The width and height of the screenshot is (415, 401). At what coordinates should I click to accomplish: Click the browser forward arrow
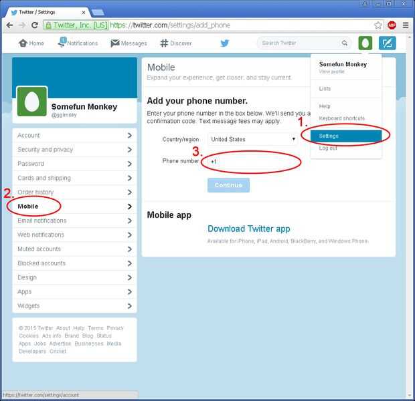22,25
